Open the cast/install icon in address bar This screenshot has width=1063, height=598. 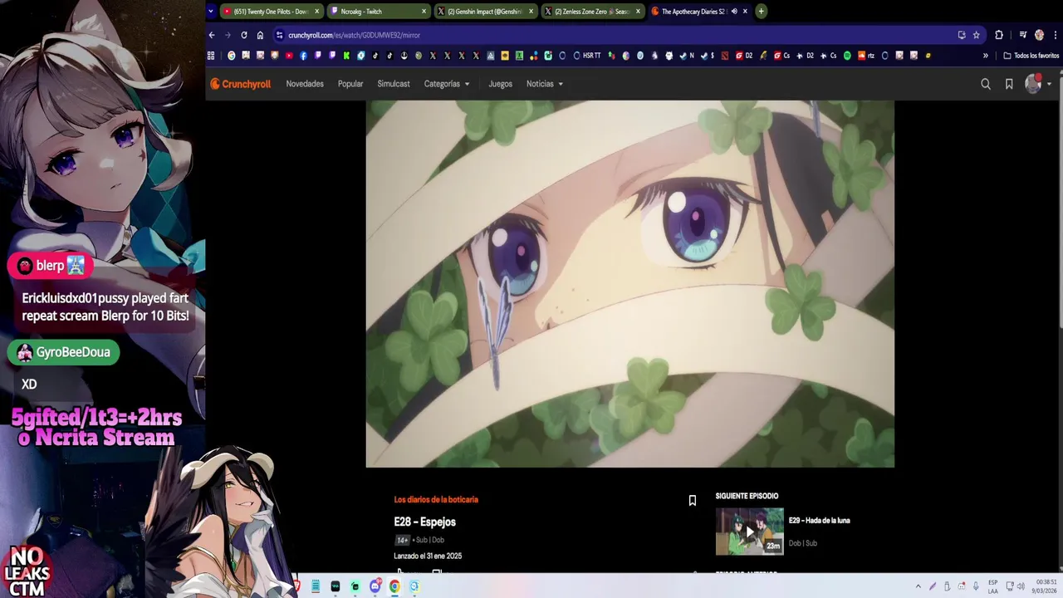(x=962, y=35)
